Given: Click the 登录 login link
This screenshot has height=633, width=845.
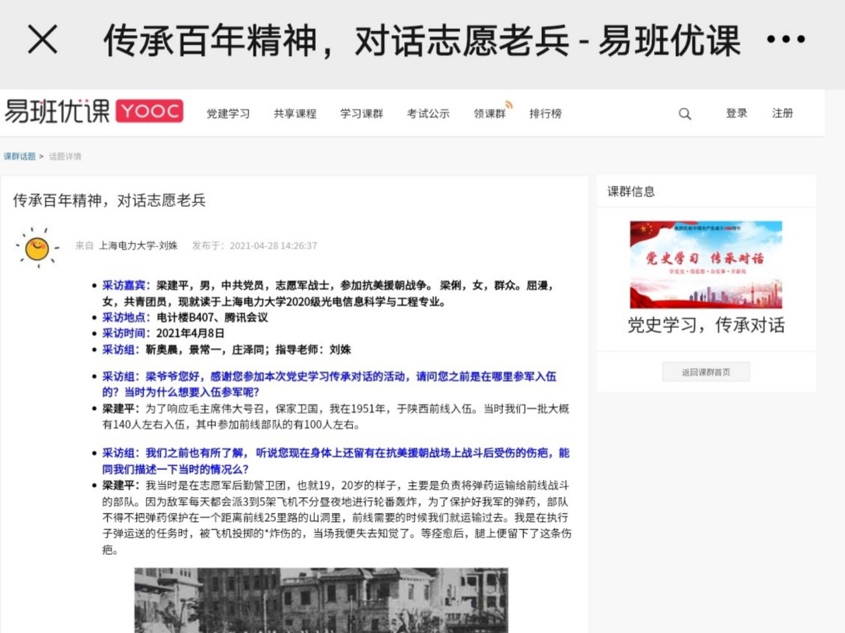Looking at the screenshot, I should pos(736,113).
